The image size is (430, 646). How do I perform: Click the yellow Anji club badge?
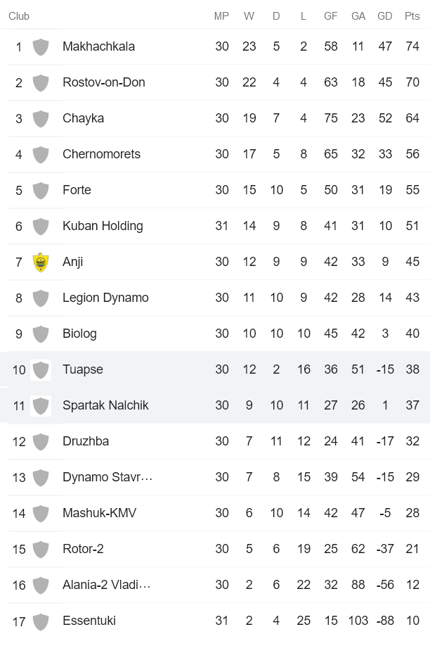click(x=41, y=262)
